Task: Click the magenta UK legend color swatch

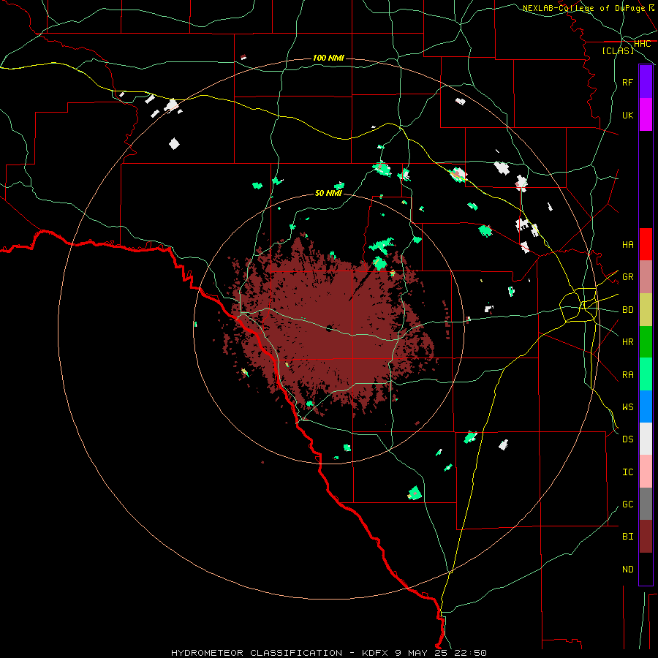Action: tap(646, 115)
